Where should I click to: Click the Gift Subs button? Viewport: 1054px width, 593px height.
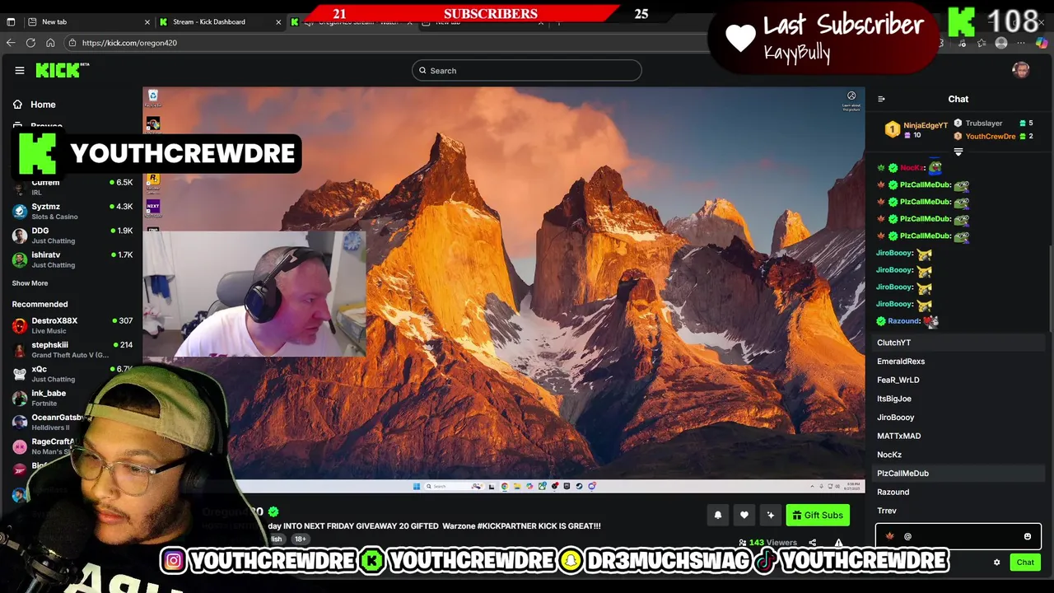[818, 516]
